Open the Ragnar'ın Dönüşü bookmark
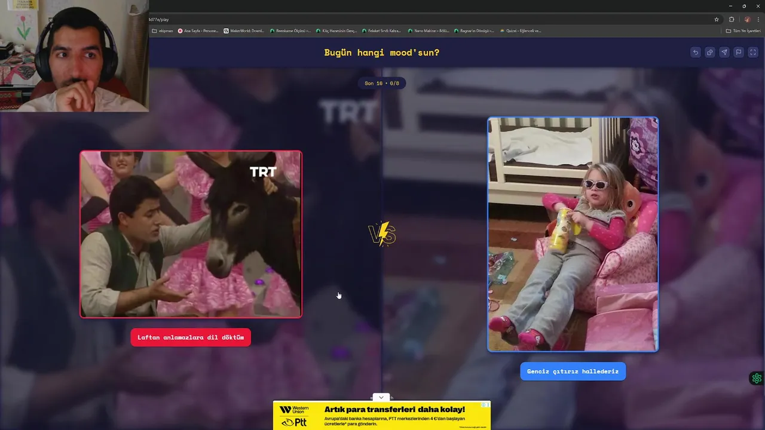This screenshot has height=430, width=765. (x=474, y=30)
